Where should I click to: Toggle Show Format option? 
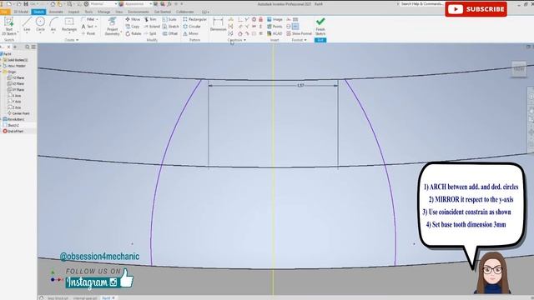coord(299,33)
